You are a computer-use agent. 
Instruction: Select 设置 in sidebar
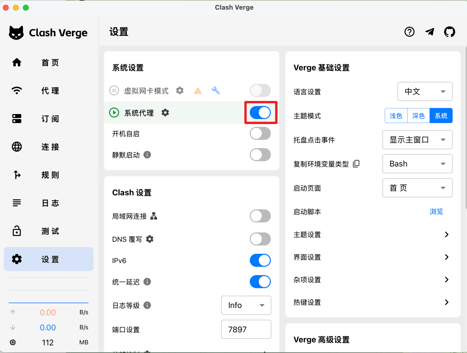[48, 259]
